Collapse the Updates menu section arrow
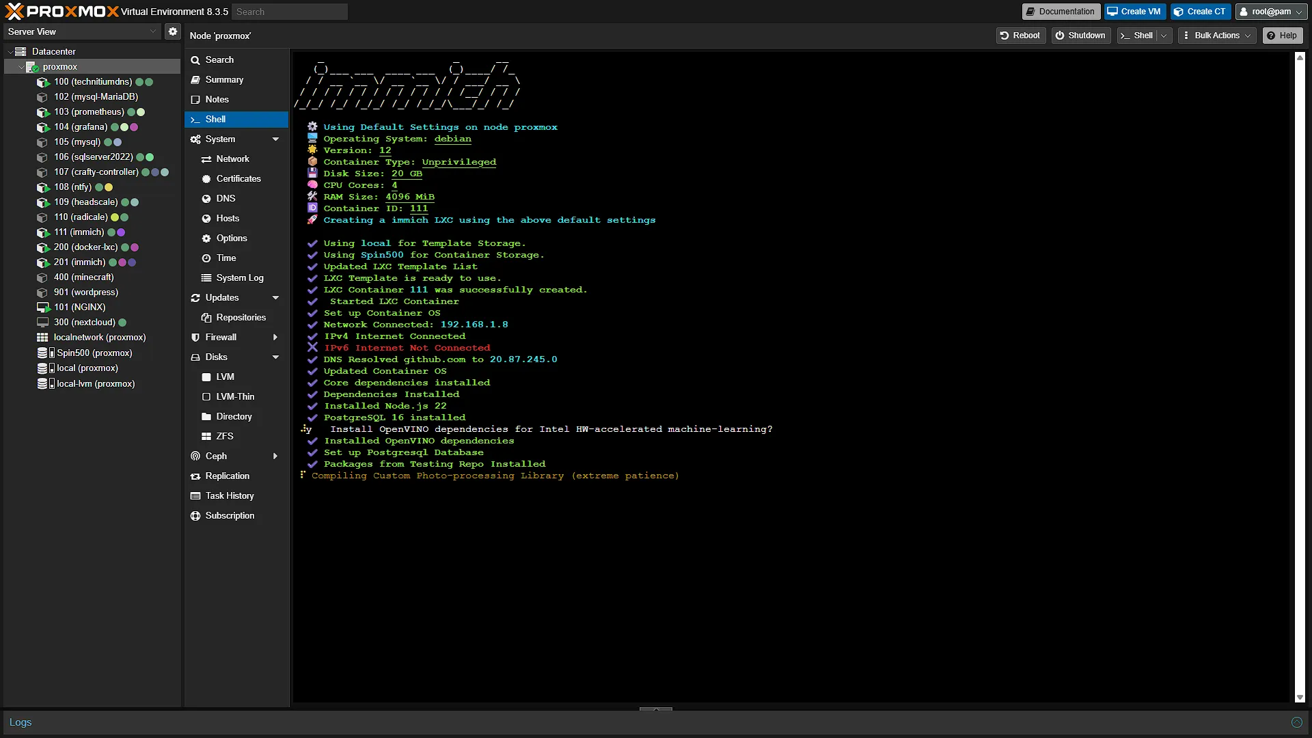The image size is (1312, 738). (x=276, y=298)
